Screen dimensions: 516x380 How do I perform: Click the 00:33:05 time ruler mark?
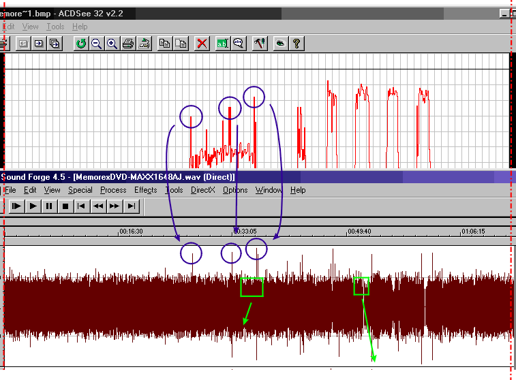[x=245, y=232]
